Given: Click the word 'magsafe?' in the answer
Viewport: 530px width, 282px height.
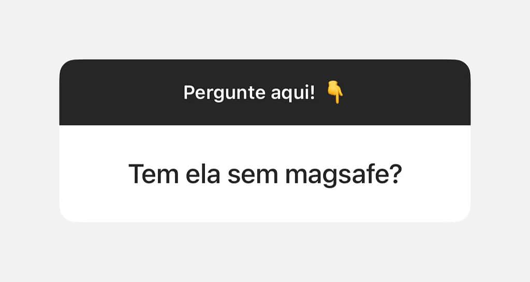Looking at the screenshot, I should pyautogui.click(x=344, y=175).
